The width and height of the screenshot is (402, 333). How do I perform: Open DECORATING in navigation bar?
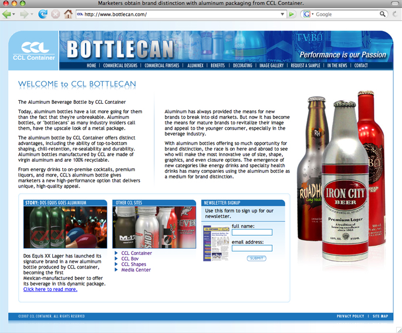[242, 66]
